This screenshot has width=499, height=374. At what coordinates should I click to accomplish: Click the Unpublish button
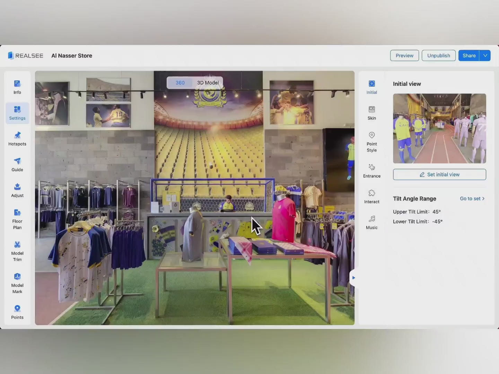pyautogui.click(x=438, y=55)
